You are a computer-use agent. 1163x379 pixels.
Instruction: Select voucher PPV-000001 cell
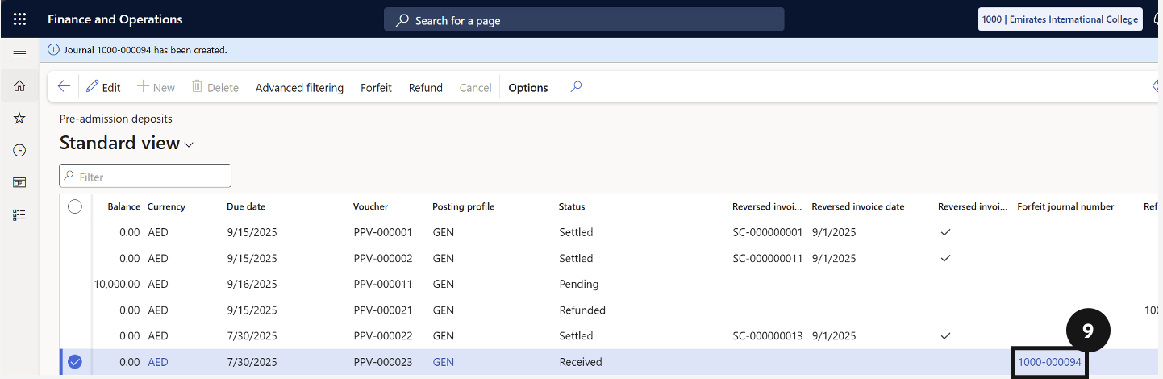tap(383, 232)
